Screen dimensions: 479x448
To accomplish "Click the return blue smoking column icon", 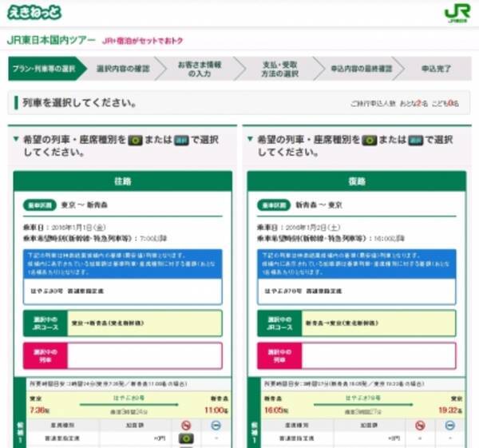I will coord(449,425).
